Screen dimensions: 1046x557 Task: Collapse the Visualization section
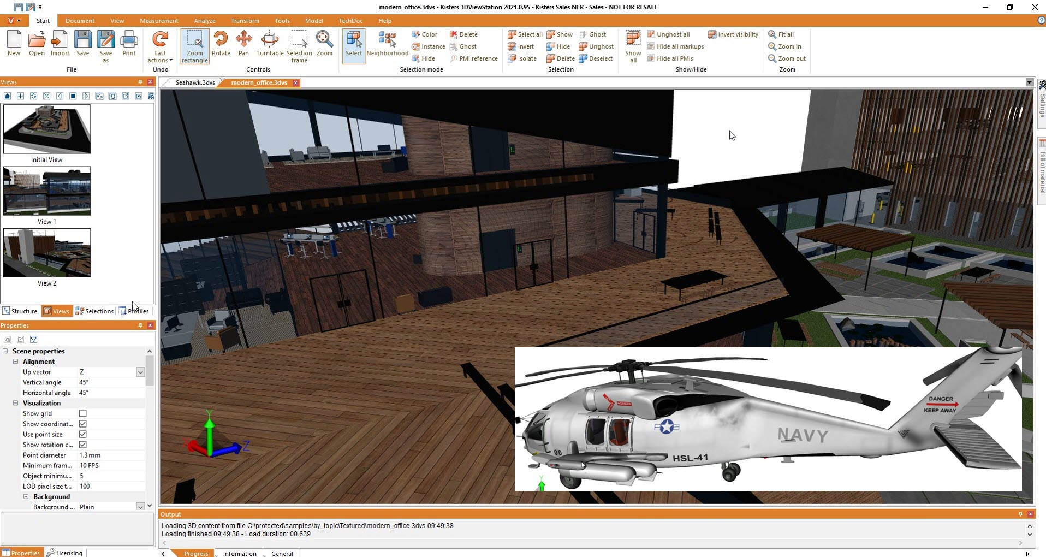point(16,403)
